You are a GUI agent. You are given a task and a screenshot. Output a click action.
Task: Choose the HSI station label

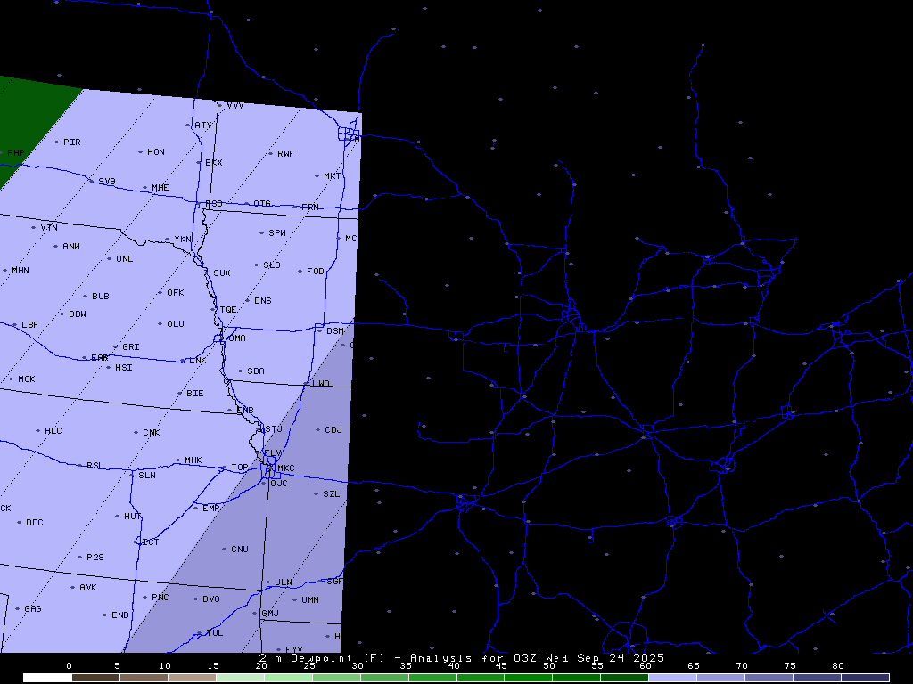(123, 367)
